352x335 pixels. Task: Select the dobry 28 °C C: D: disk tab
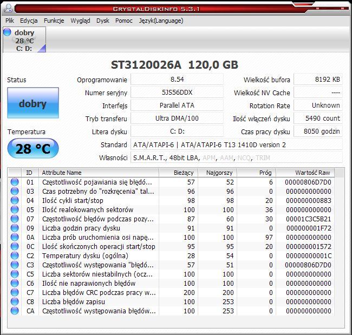tap(24, 40)
